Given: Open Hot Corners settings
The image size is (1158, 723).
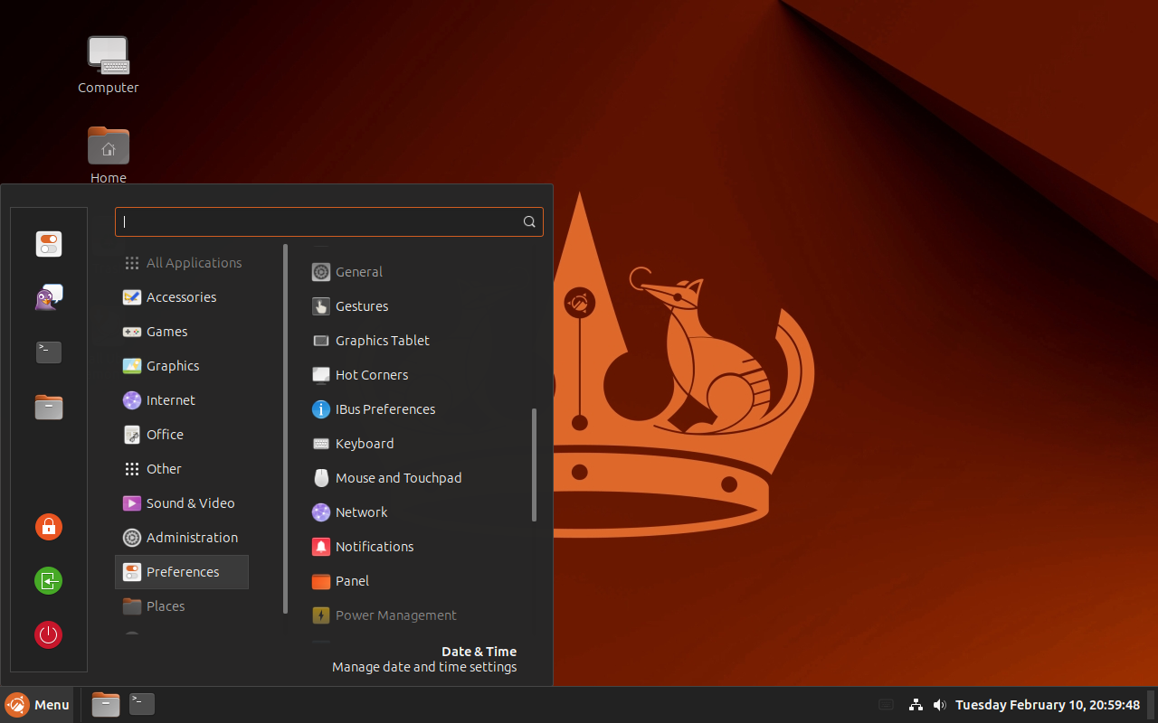Looking at the screenshot, I should [371, 375].
